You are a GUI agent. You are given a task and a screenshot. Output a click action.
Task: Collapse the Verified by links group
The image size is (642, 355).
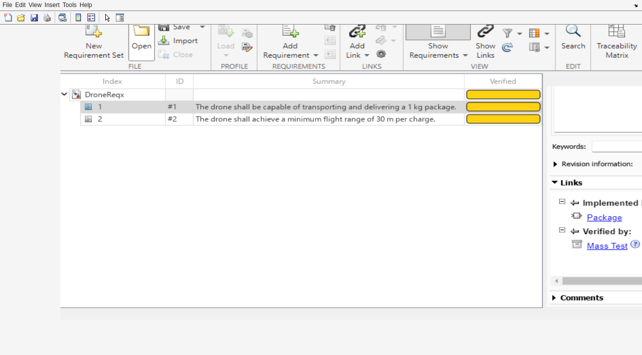click(562, 230)
